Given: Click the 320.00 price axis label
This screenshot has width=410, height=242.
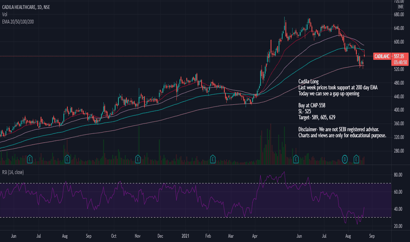Looking at the screenshot, I should (x=399, y=137).
